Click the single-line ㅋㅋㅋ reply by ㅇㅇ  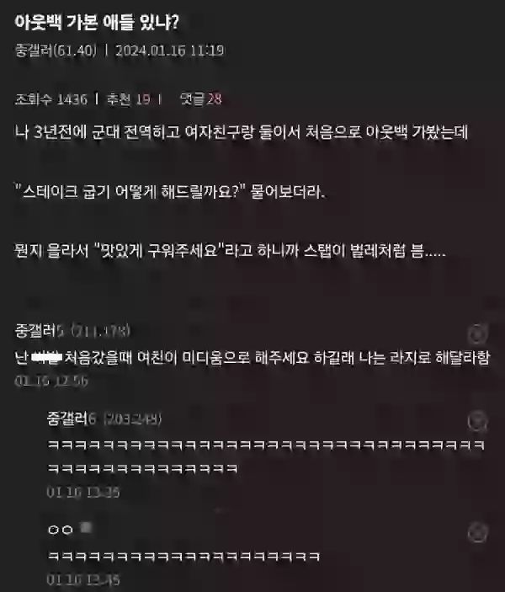[183, 556]
